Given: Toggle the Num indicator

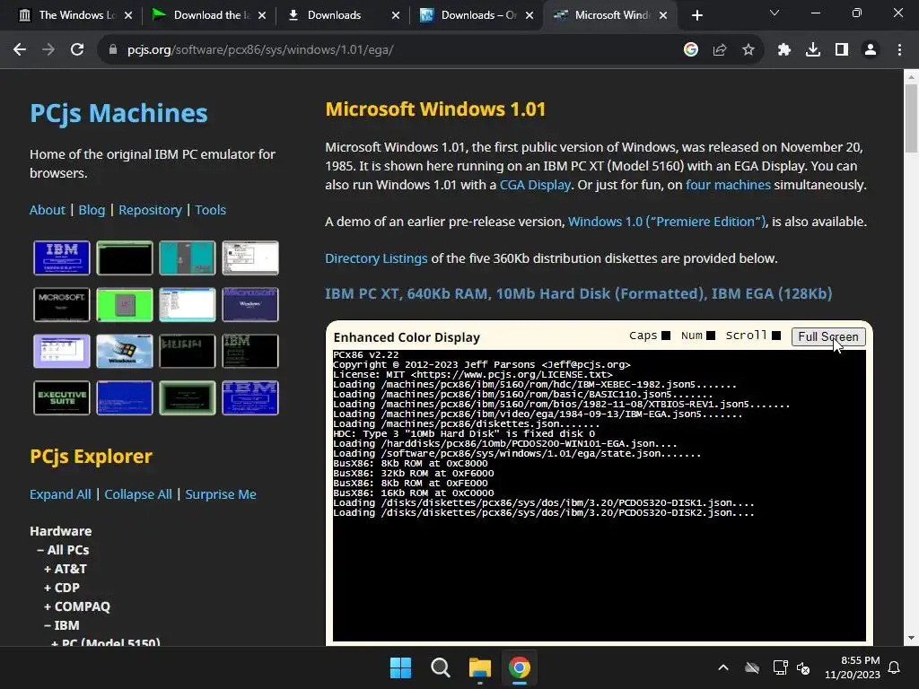Looking at the screenshot, I should pyautogui.click(x=711, y=336).
